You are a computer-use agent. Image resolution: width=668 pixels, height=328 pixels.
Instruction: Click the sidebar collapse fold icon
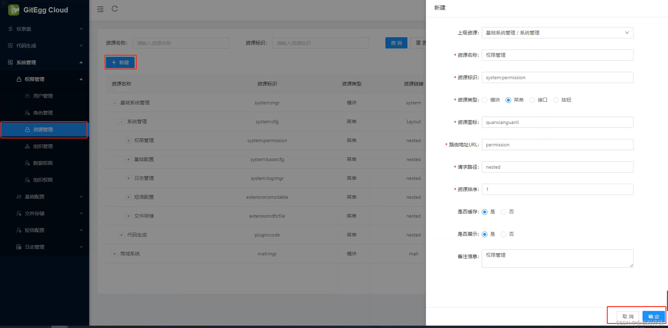pyautogui.click(x=100, y=9)
